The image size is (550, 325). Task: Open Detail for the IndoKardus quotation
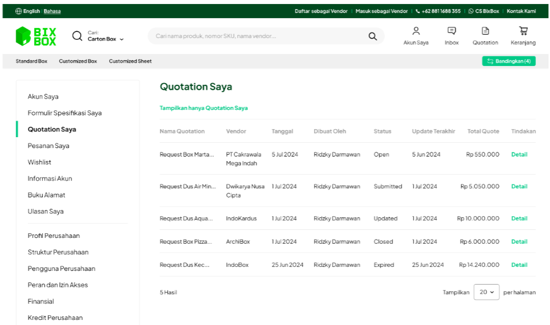(519, 219)
